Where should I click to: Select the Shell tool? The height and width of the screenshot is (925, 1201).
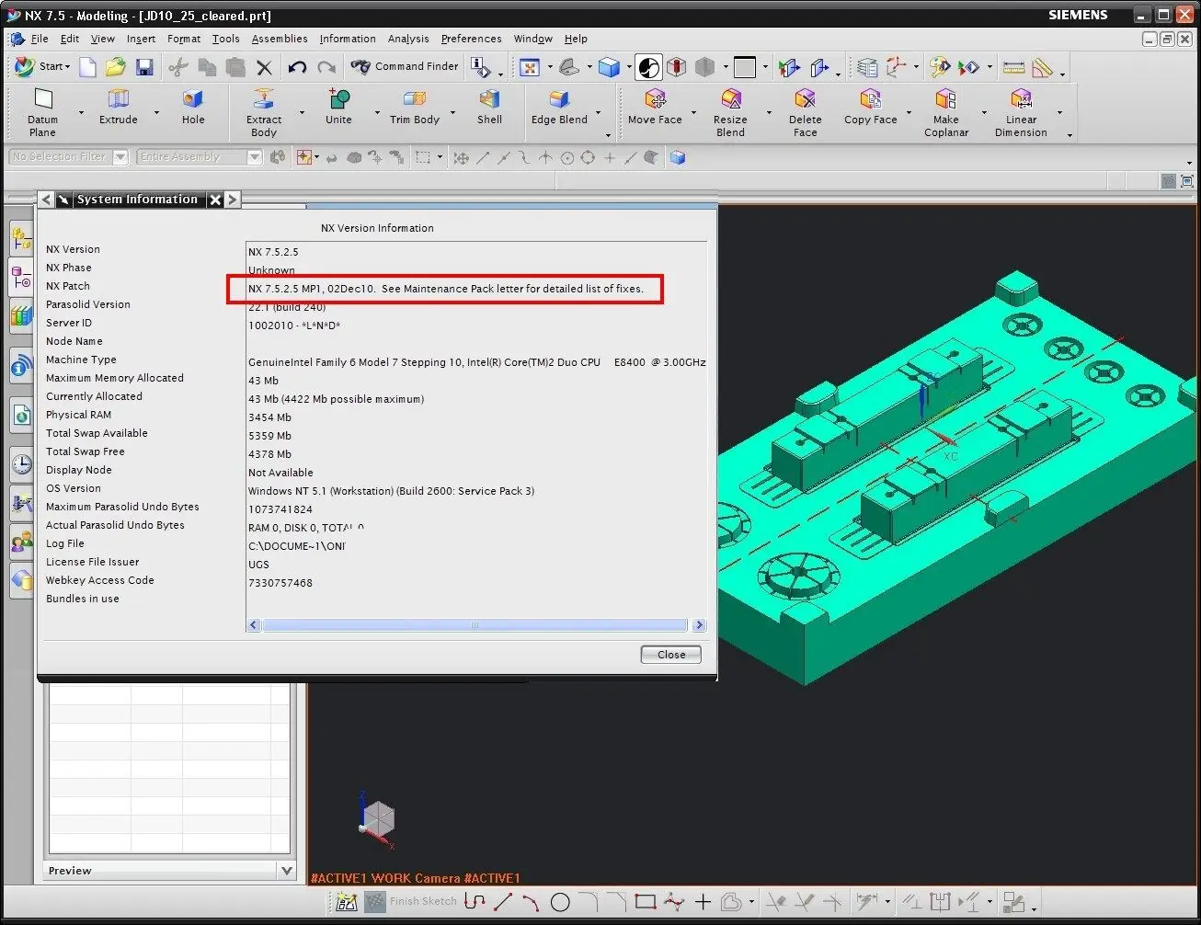point(489,108)
